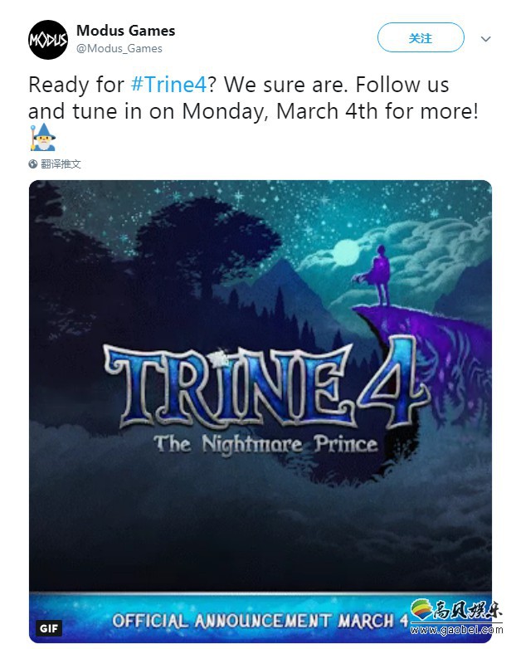Expand the tweet options chevron menu
This screenshot has width=516, height=649.
(485, 39)
